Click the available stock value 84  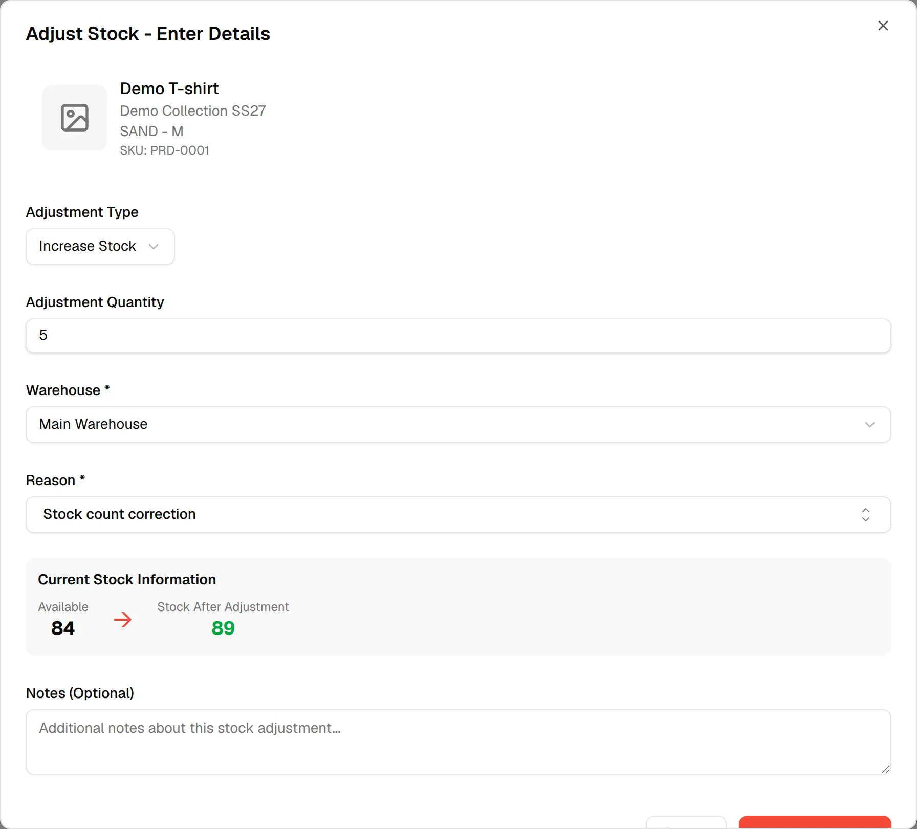[x=63, y=628]
